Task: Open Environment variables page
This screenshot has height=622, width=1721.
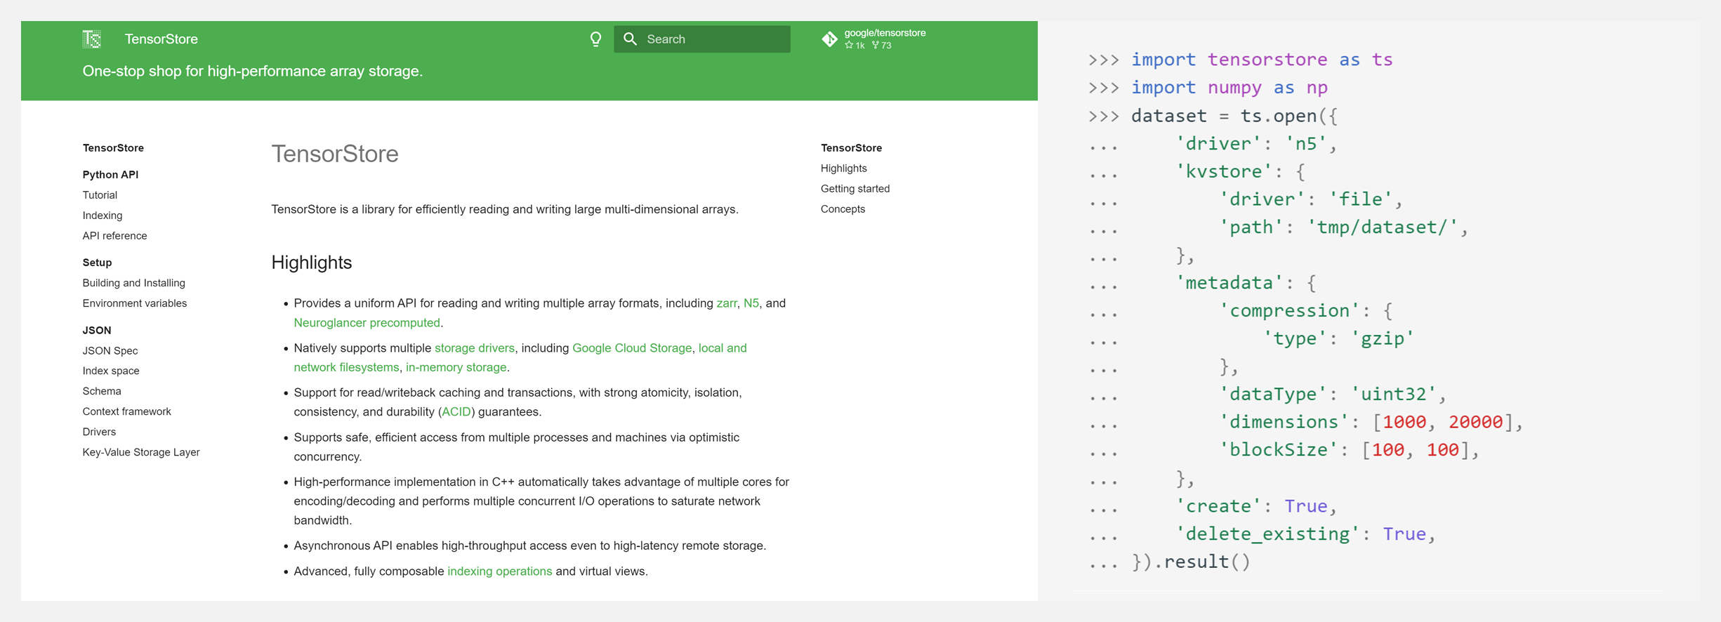Action: click(x=135, y=303)
